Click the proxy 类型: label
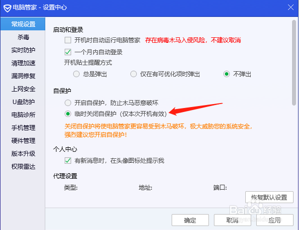The image size is (299, 230). pyautogui.click(x=71, y=188)
